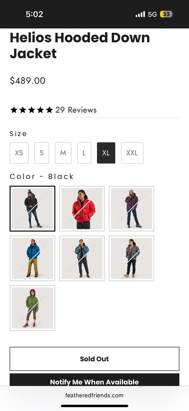Screen dimensions: 189x411
Task: Choose the light blue jacket swatch
Action: [x=82, y=258]
